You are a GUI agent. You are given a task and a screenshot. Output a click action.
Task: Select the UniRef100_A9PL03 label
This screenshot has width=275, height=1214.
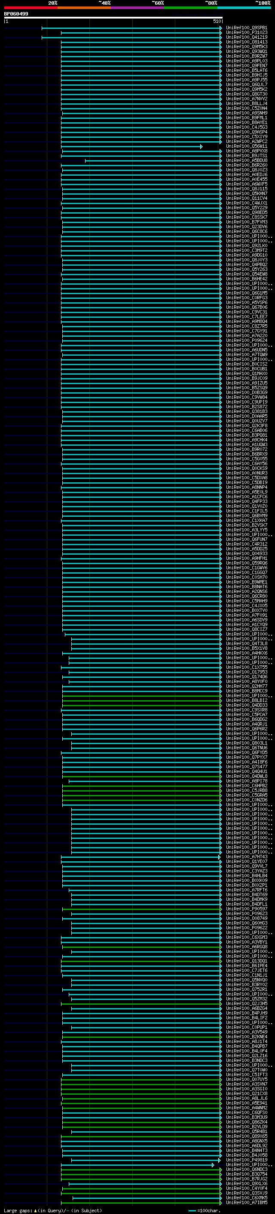pos(246,61)
